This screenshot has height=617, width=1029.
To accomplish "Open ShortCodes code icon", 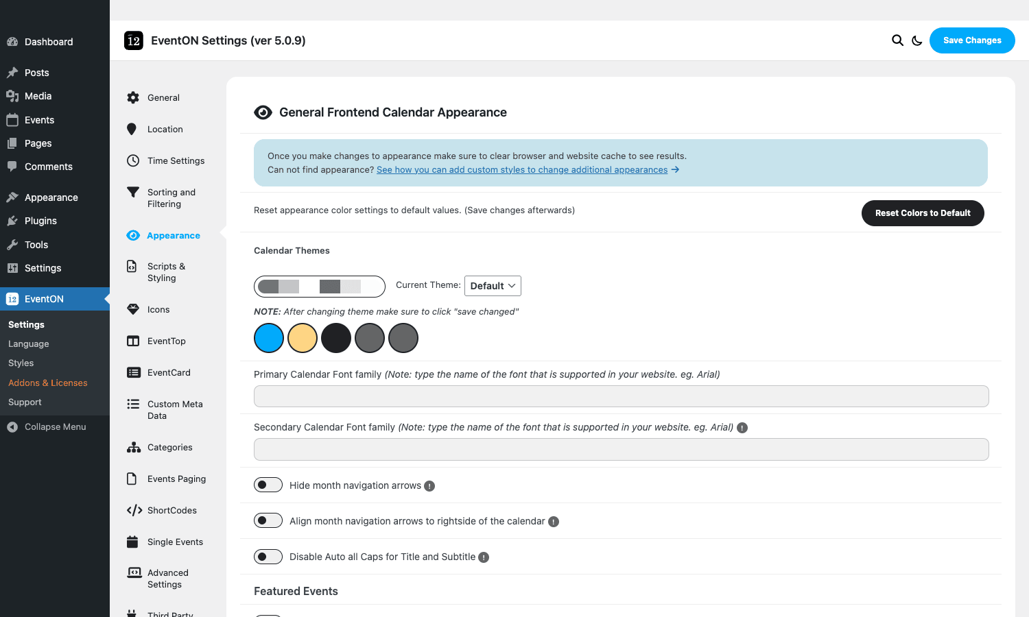I will pos(134,510).
